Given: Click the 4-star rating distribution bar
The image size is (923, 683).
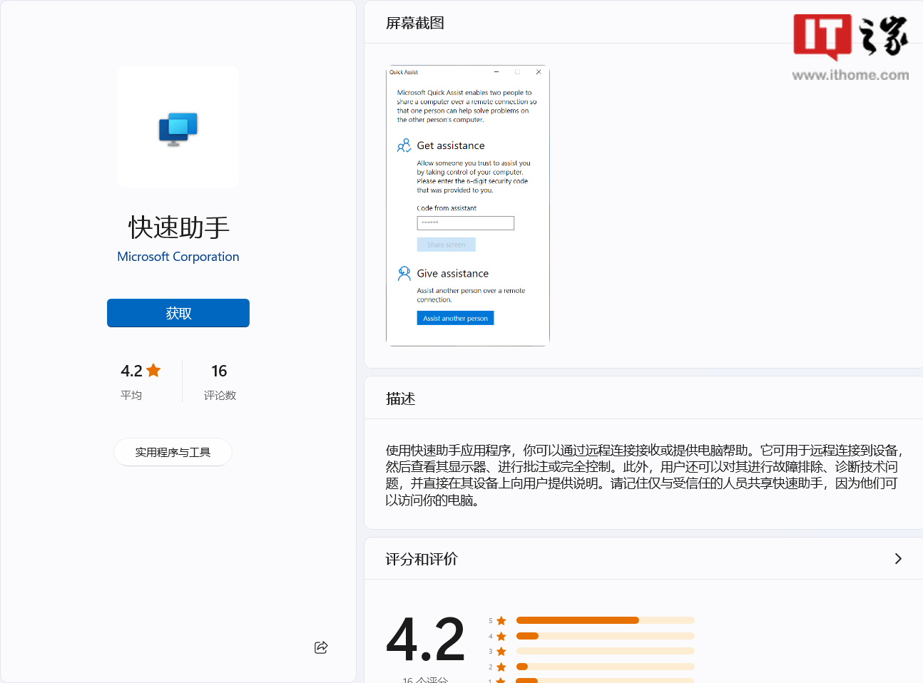Looking at the screenshot, I should pos(605,636).
